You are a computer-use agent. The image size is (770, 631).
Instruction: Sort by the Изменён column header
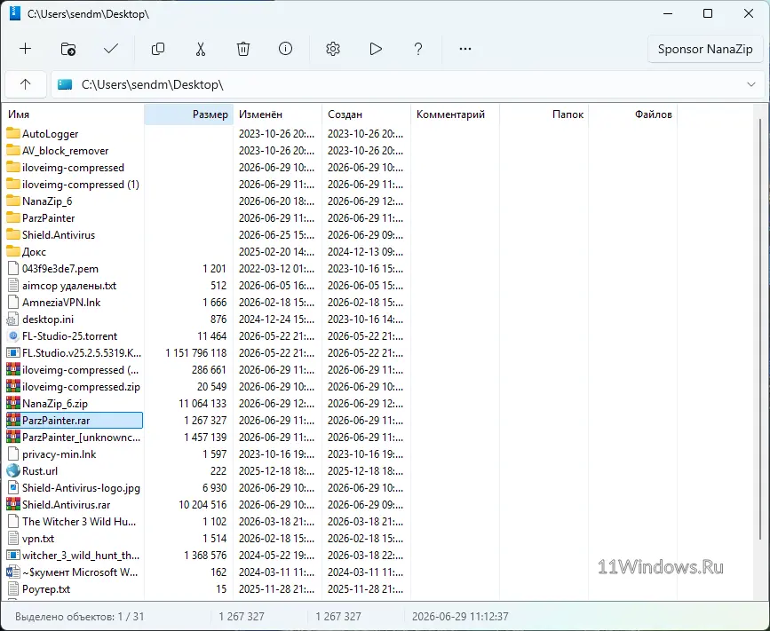coord(277,114)
